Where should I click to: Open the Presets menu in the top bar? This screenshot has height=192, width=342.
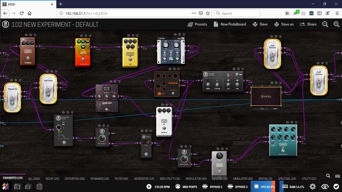pos(197,24)
